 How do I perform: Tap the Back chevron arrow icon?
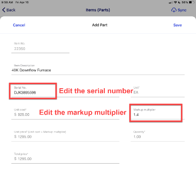coord(4,10)
